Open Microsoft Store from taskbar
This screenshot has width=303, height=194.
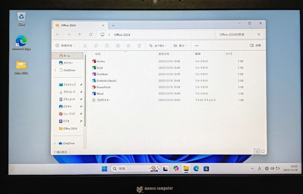click(x=206, y=169)
